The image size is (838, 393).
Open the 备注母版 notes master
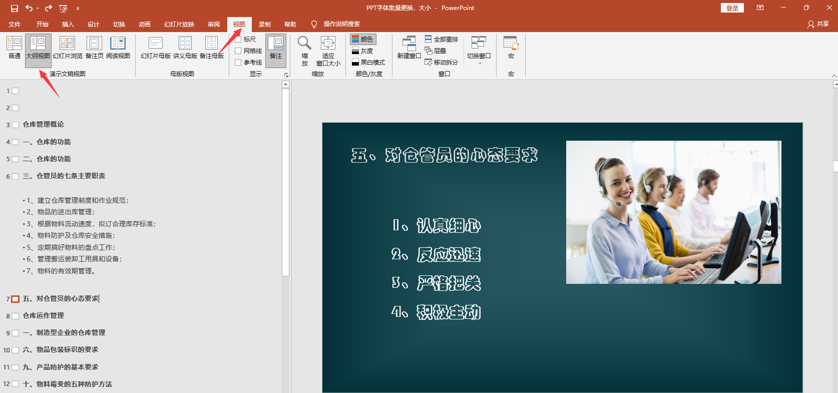click(212, 48)
